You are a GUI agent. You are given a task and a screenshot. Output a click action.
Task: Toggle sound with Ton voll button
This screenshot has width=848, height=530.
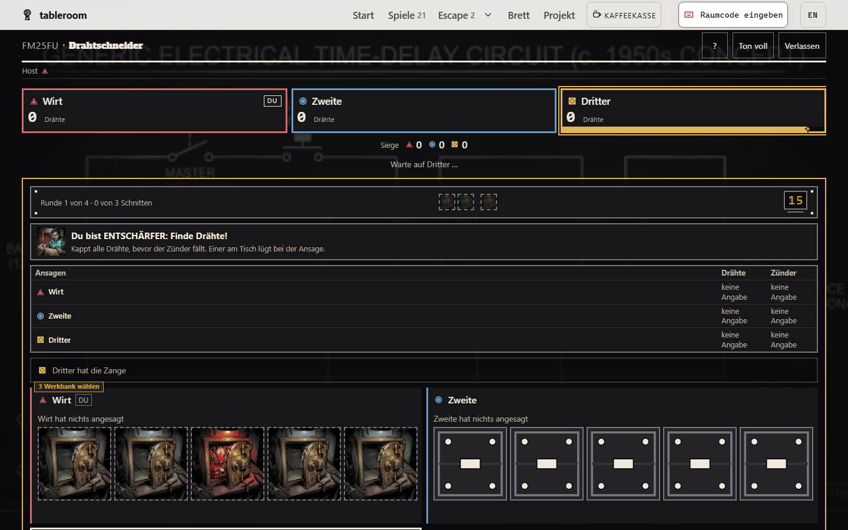point(753,45)
